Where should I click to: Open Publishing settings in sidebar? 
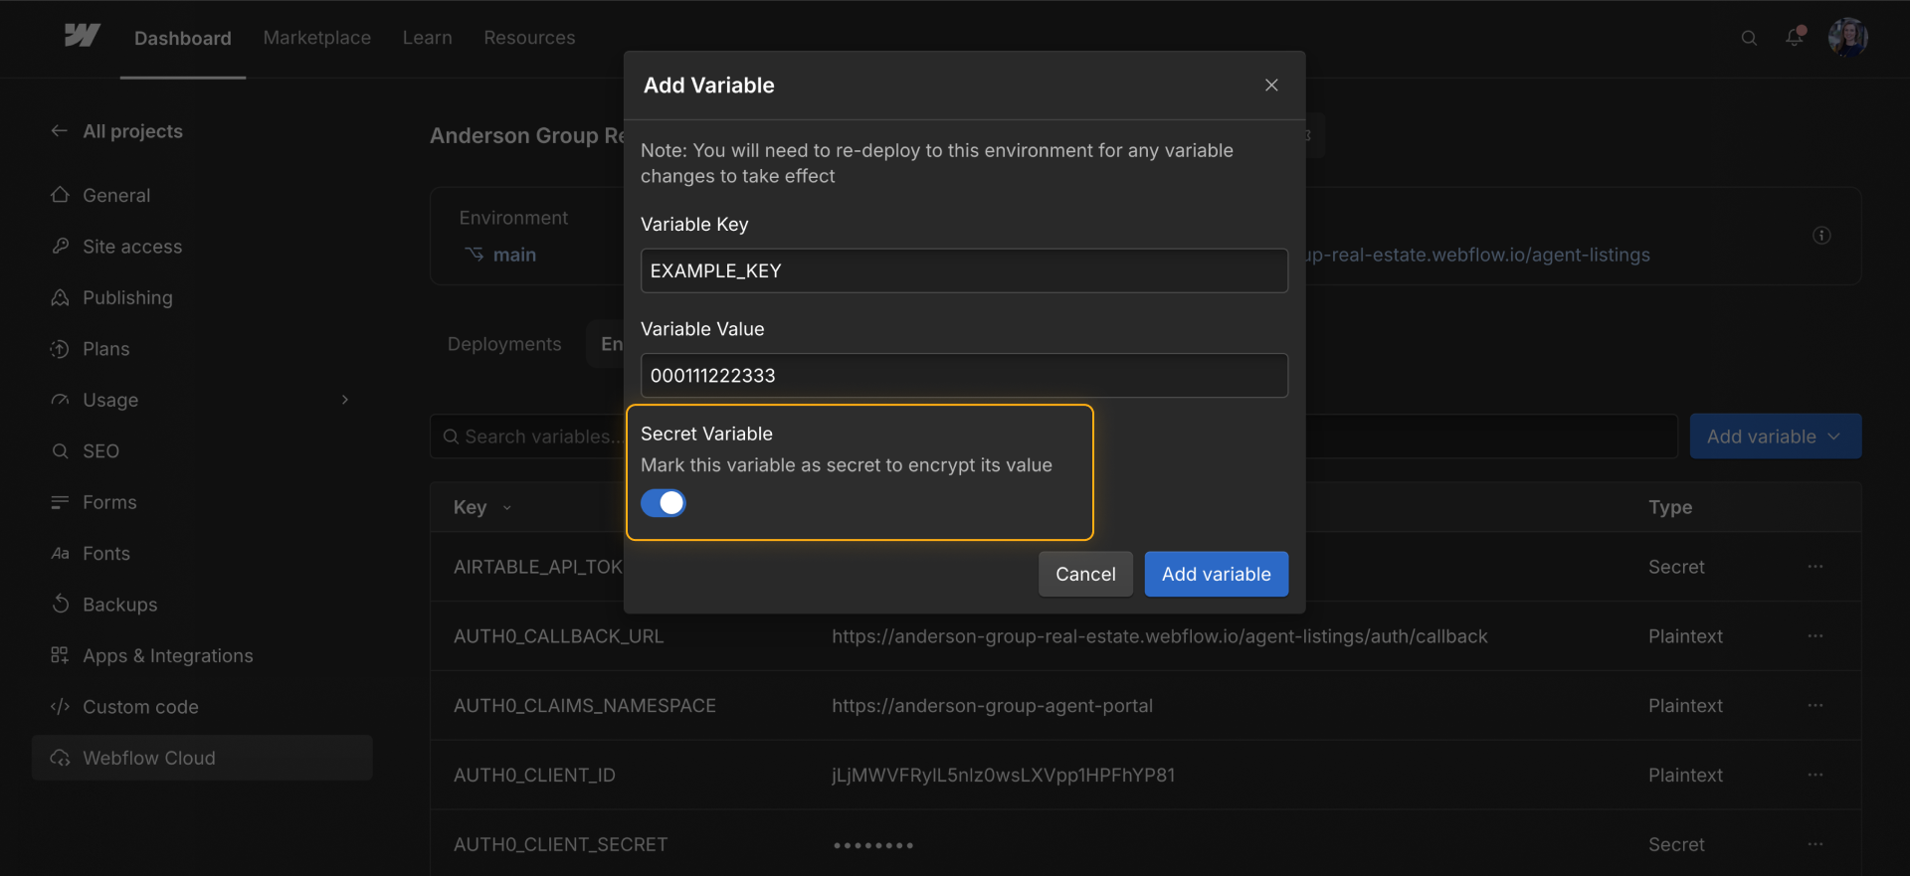(127, 297)
